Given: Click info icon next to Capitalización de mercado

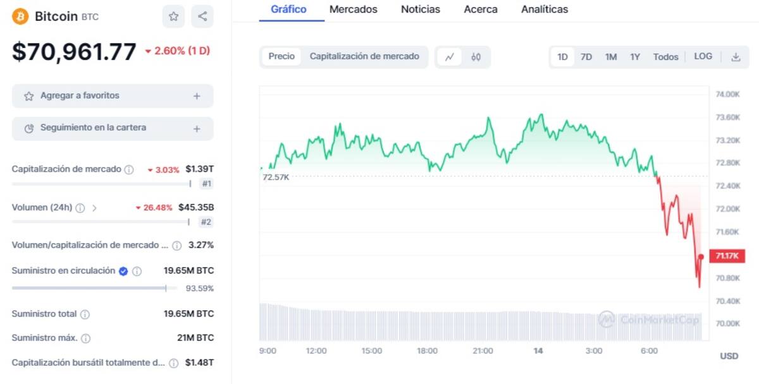Looking at the screenshot, I should click(x=129, y=169).
